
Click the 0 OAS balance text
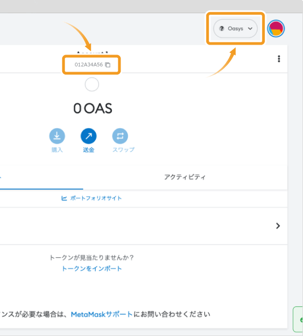tap(93, 109)
